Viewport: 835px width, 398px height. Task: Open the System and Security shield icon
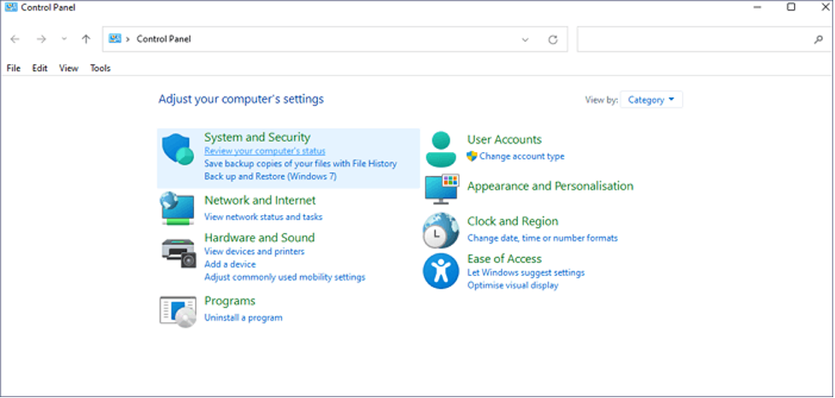pos(177,149)
